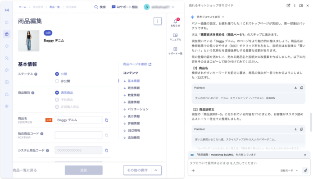313x179 pixels.
Task: Click the tag icon in left sidebar
Action: [7, 46]
